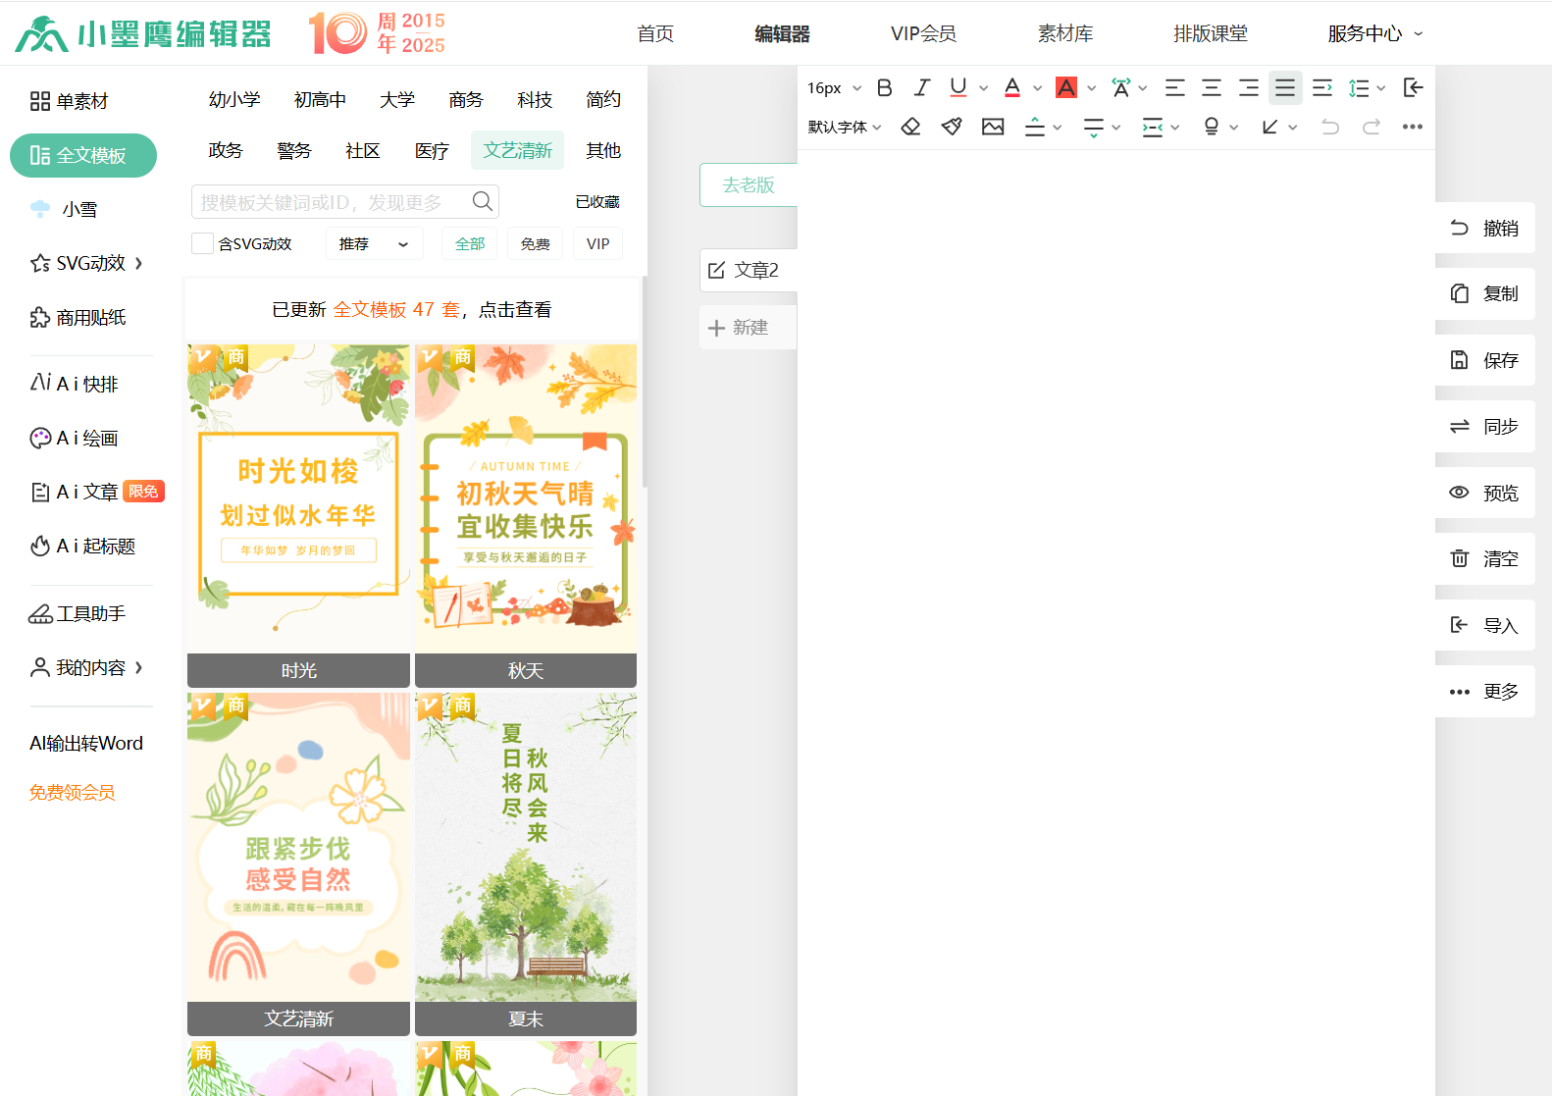The image size is (1552, 1096).
Task: Enable the 含SVG动效 checkbox
Action: click(203, 243)
